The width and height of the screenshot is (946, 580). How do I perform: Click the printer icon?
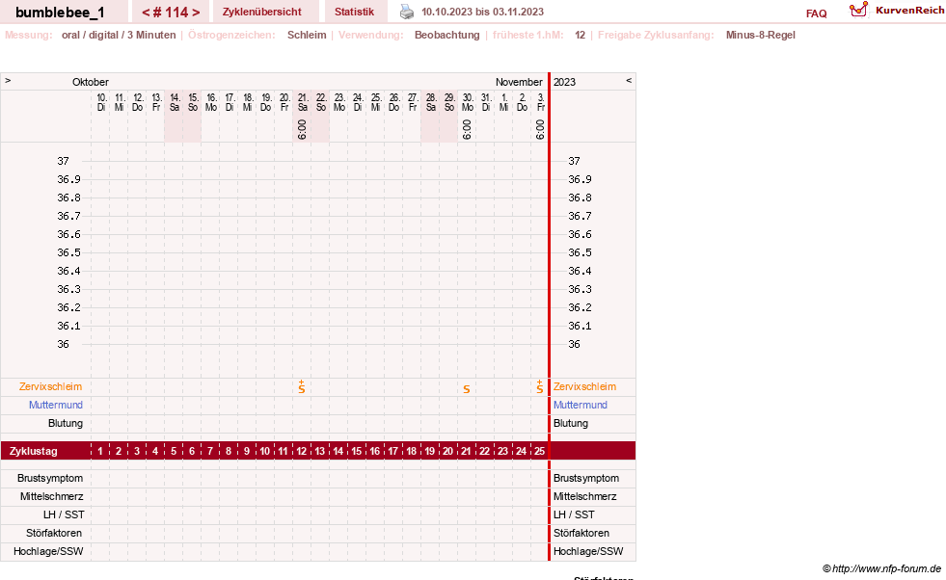[407, 13]
